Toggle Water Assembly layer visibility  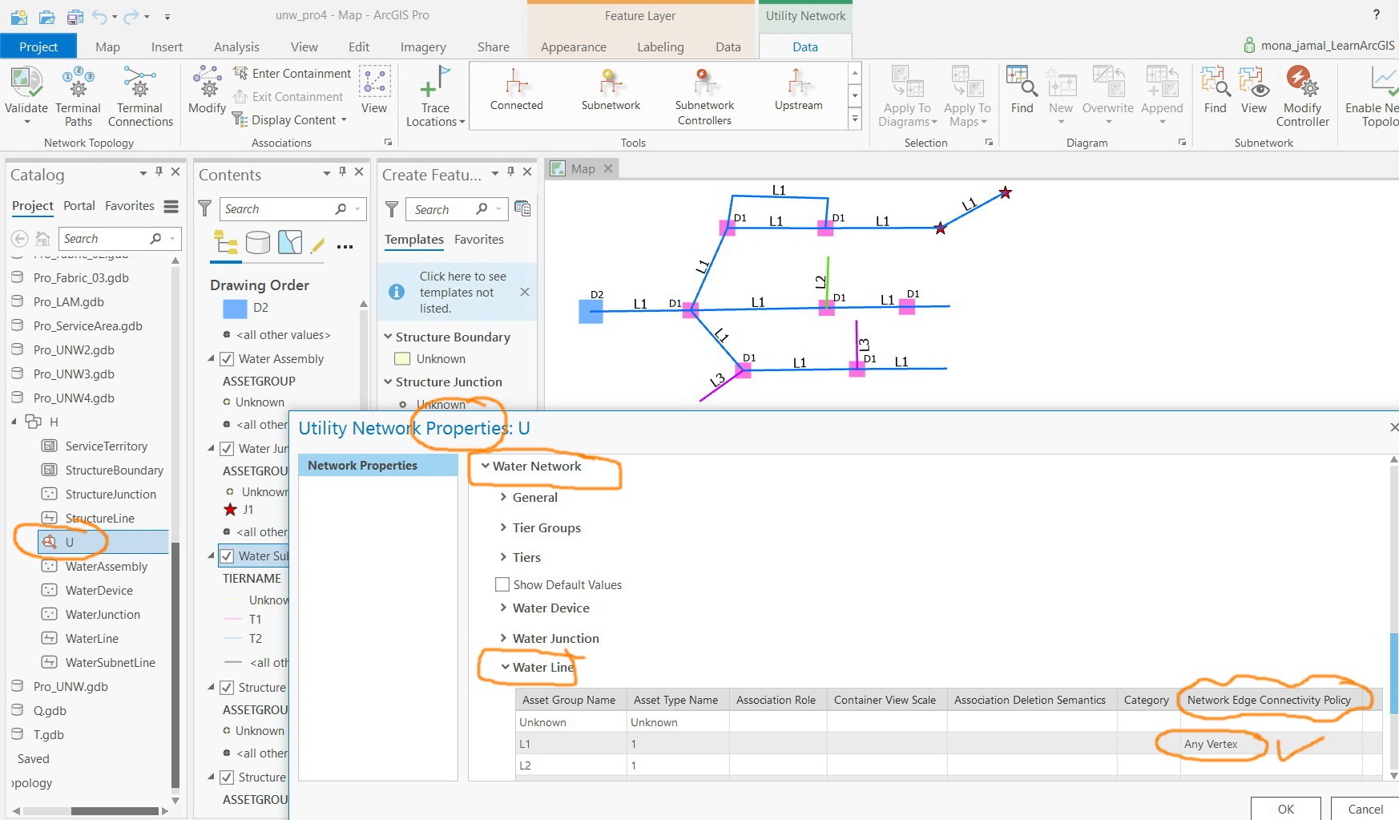click(x=227, y=359)
